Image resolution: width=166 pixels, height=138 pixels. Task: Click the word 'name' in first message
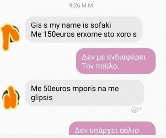71,25
